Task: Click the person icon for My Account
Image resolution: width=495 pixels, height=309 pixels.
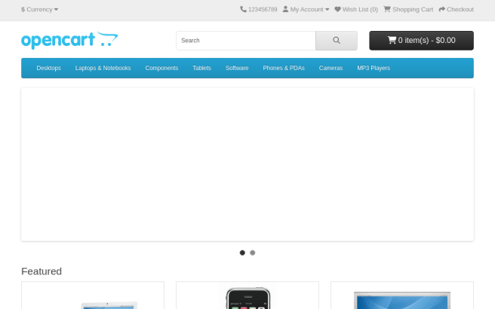Action: pyautogui.click(x=285, y=10)
